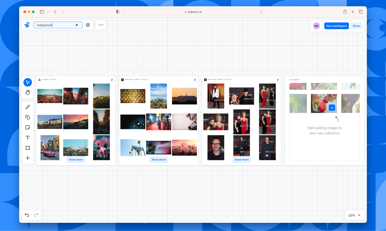Select the orange sunset hill silhouette image
The width and height of the screenshot is (386, 231).
point(184,96)
